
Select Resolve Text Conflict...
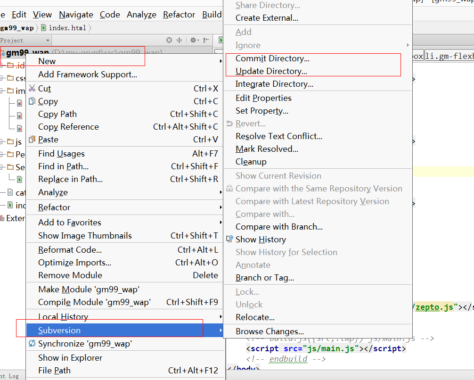click(x=318, y=136)
